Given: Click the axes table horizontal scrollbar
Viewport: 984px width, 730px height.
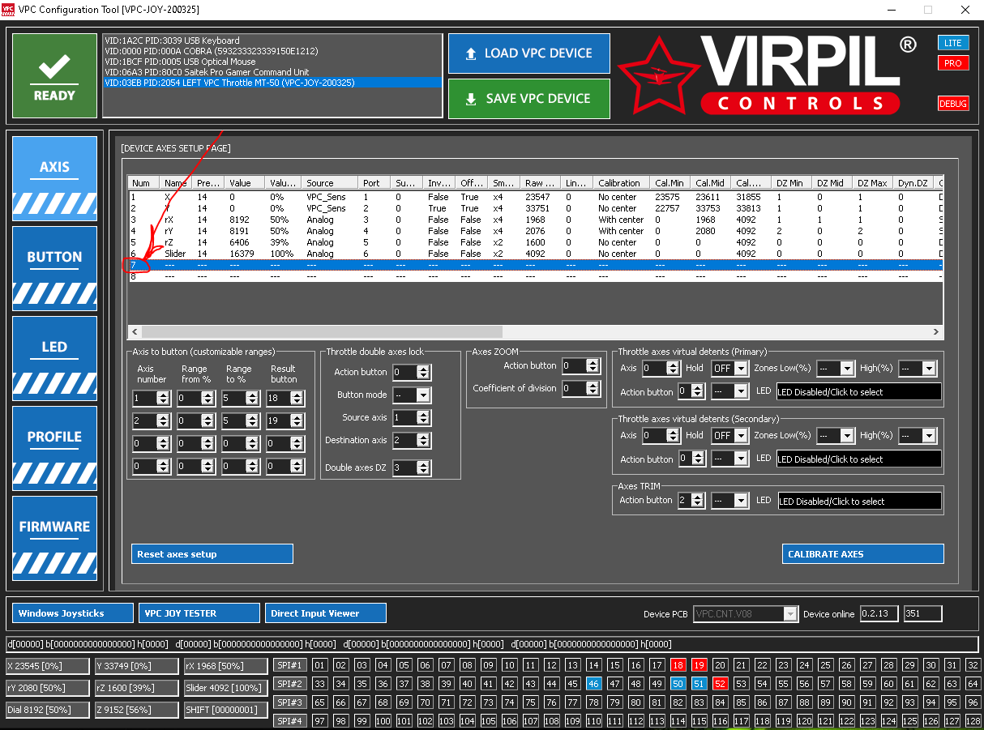Looking at the screenshot, I should point(535,332).
